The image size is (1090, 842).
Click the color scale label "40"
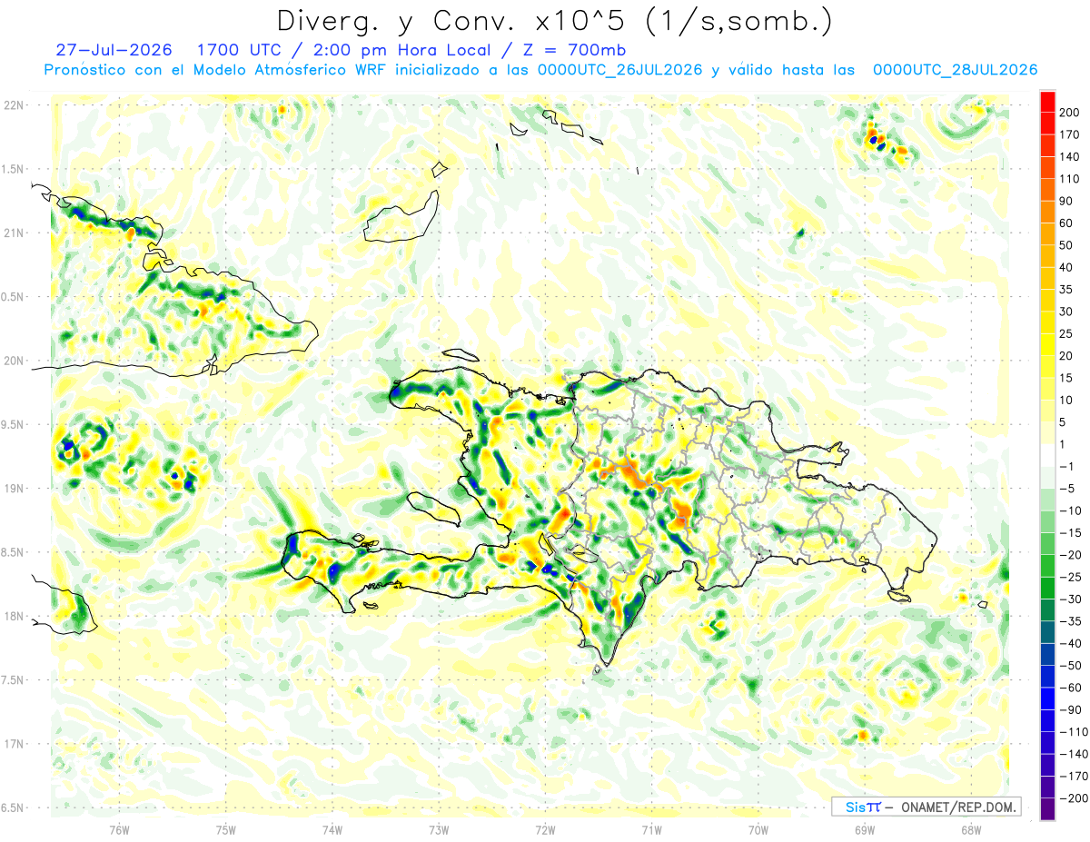pyautogui.click(x=1066, y=267)
